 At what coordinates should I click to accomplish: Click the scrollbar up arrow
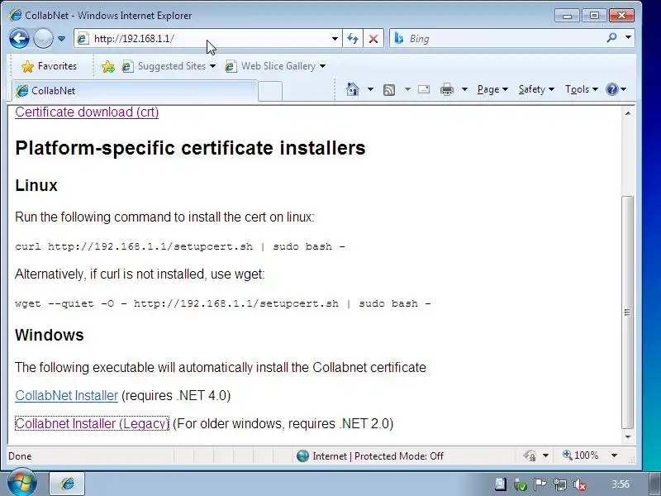pos(628,113)
